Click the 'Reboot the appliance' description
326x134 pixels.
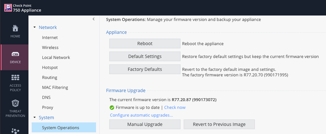click(203, 44)
